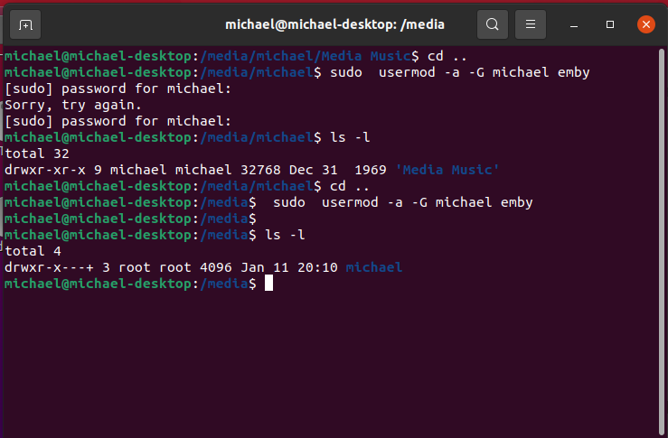This screenshot has height=438, width=668.
Task: Open the hamburger menu
Action: click(531, 24)
